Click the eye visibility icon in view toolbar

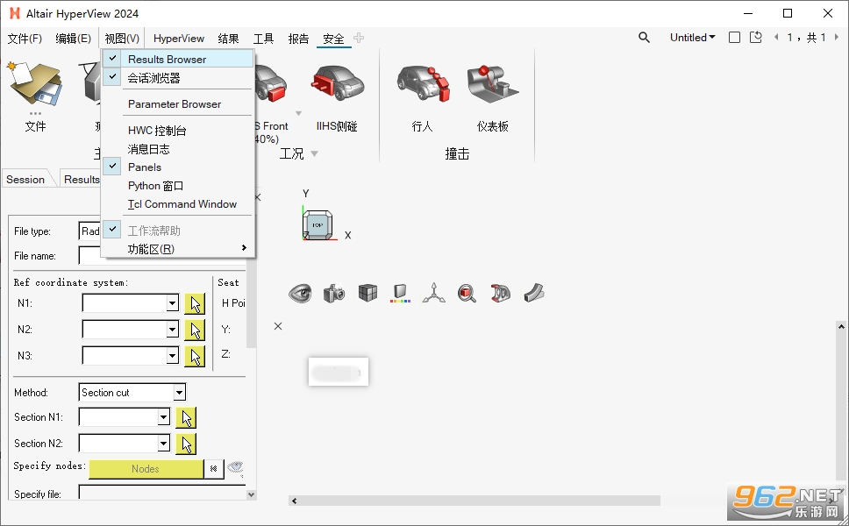pyautogui.click(x=300, y=294)
